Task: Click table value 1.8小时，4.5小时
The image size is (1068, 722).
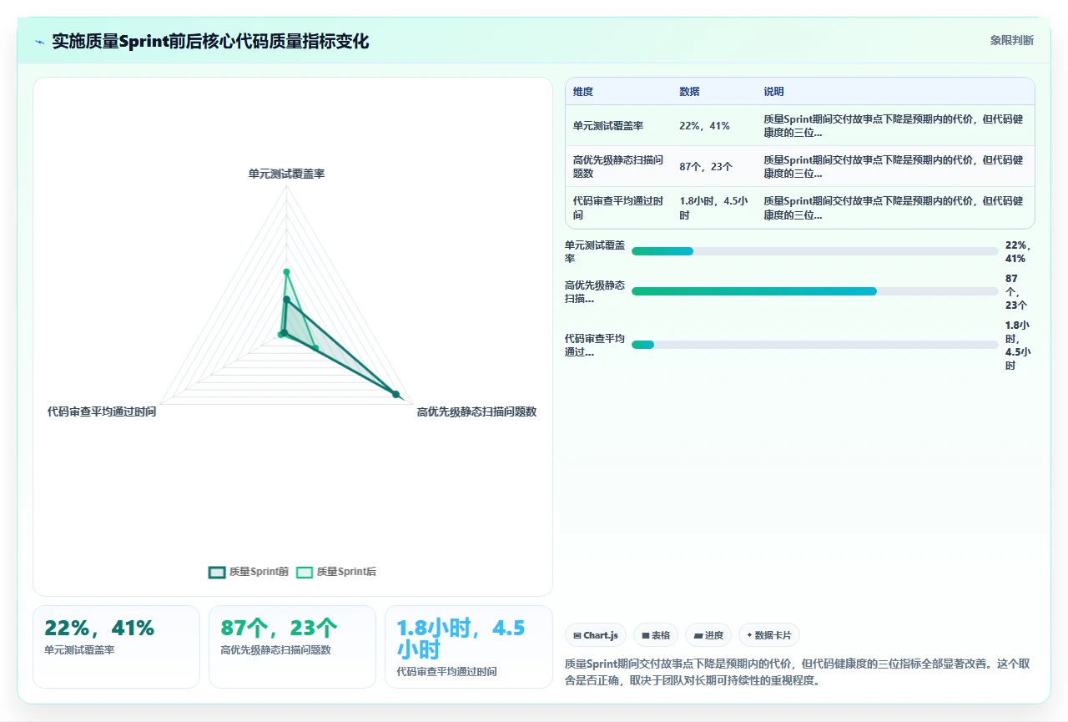Action: click(x=713, y=208)
